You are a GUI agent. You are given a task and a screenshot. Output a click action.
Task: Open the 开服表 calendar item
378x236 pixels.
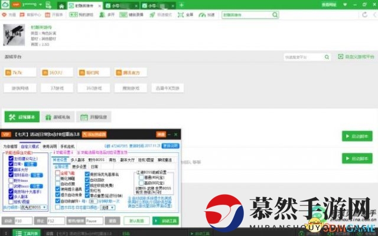54,15
